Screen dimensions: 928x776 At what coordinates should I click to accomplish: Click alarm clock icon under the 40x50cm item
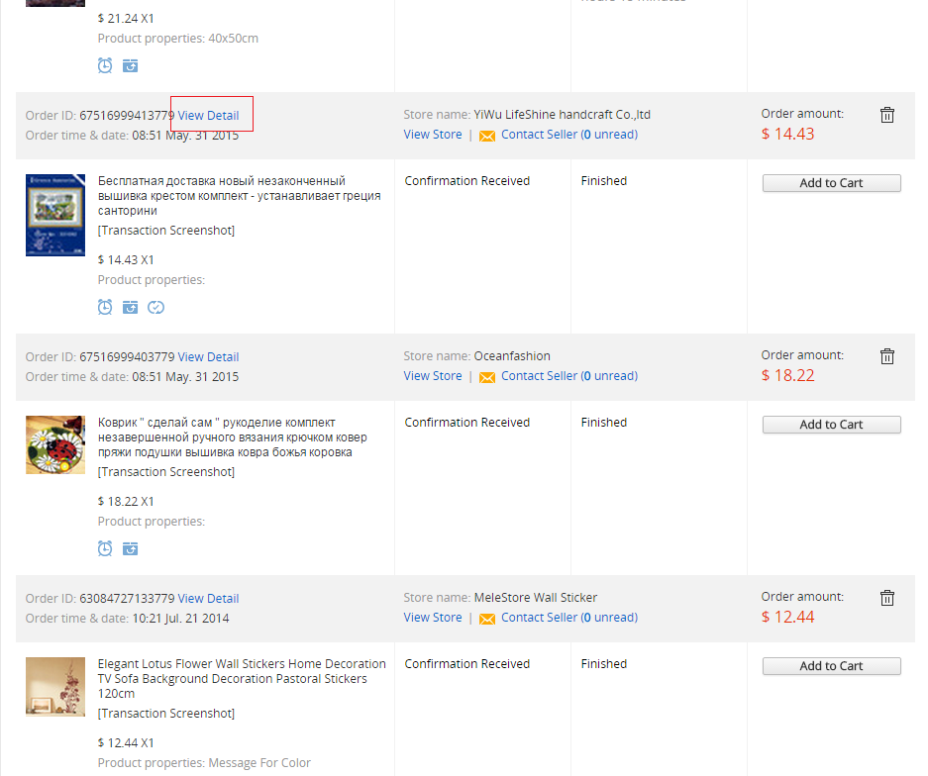[105, 65]
